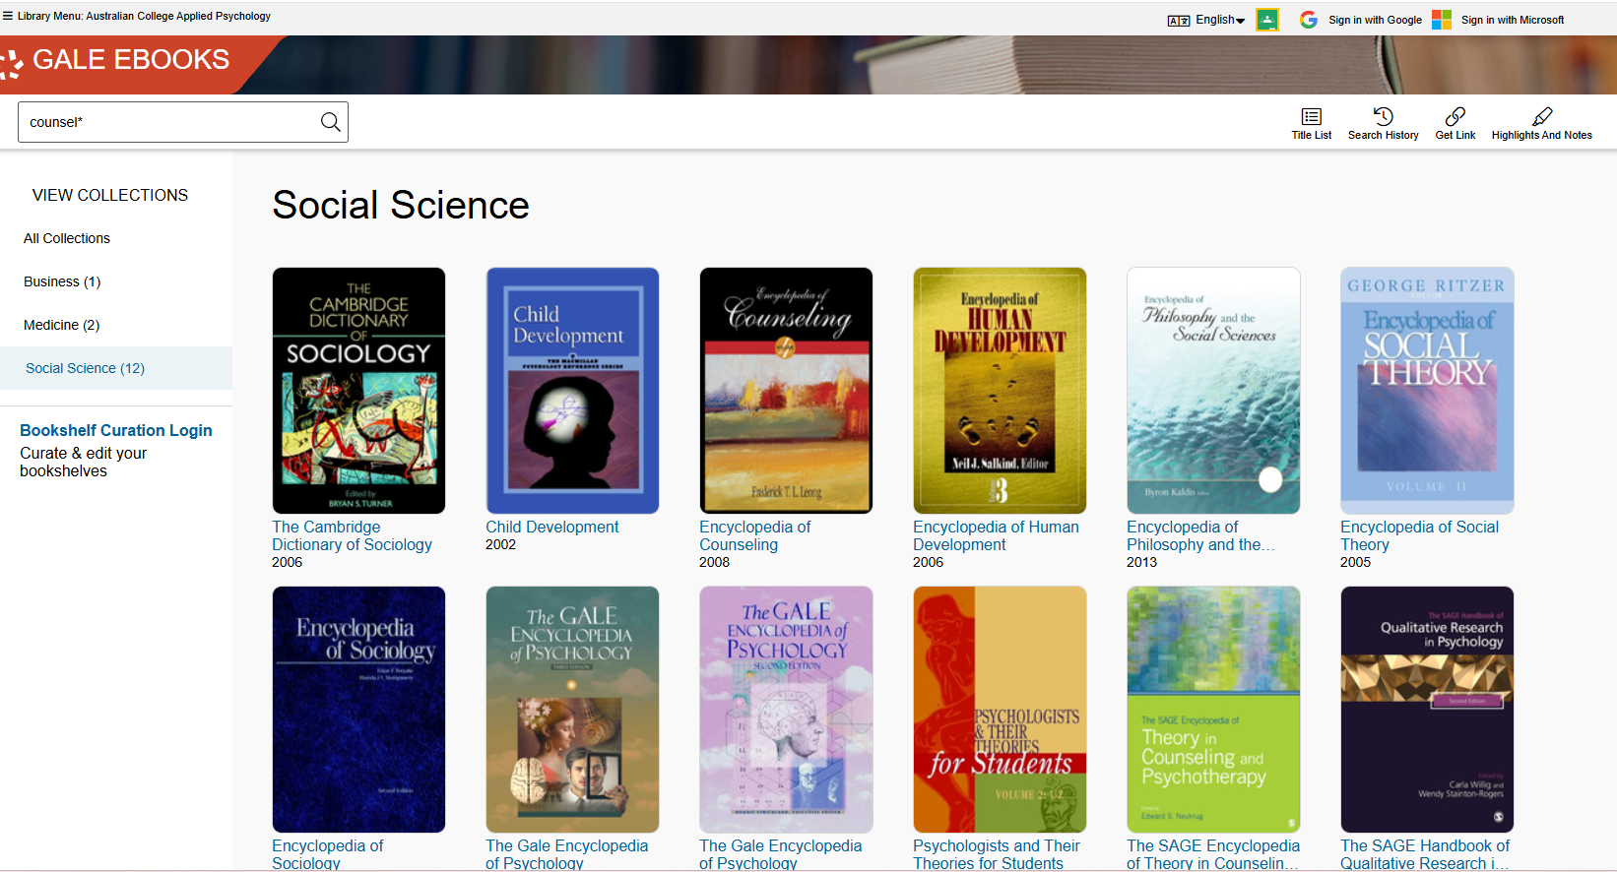Select the Business (1) collection

click(x=62, y=281)
